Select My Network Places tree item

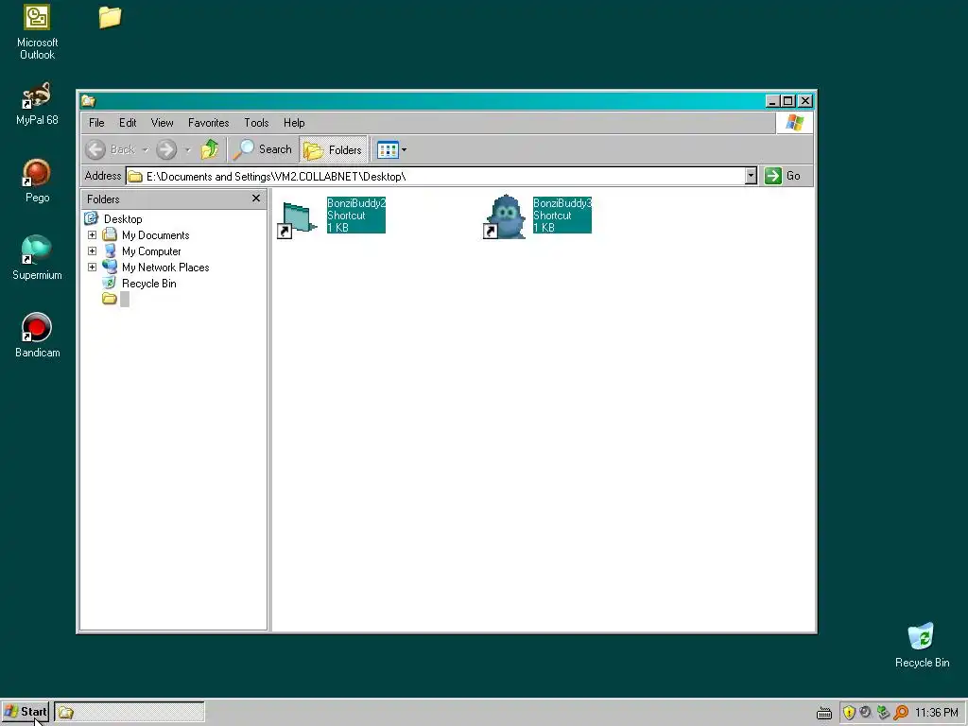(x=165, y=268)
